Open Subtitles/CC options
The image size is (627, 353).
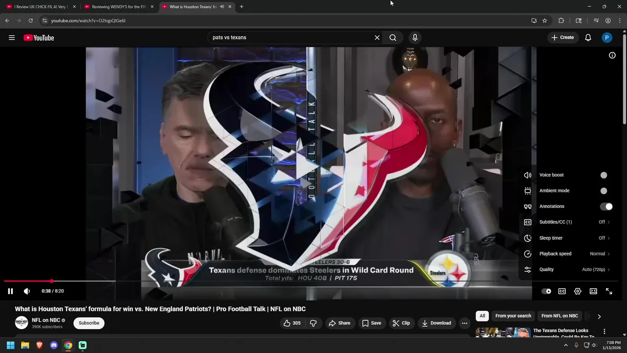coord(567,222)
